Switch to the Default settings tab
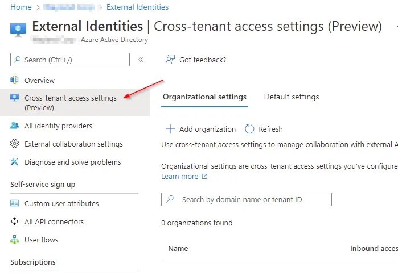 pos(292,97)
